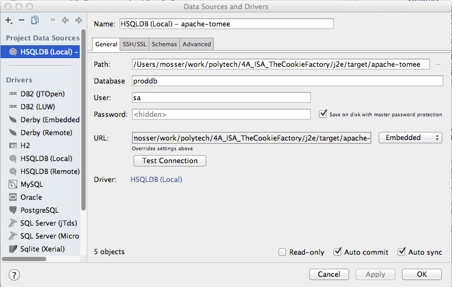Click the Derby (Embedded) feather icon
Image resolution: width=452 pixels, height=287 pixels.
point(13,120)
